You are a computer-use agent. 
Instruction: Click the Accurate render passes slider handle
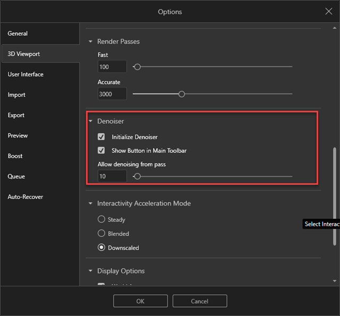point(182,94)
